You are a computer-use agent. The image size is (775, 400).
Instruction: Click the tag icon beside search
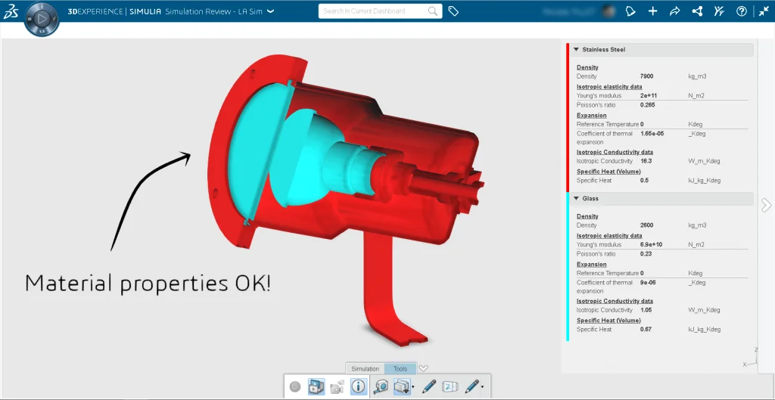pos(453,11)
